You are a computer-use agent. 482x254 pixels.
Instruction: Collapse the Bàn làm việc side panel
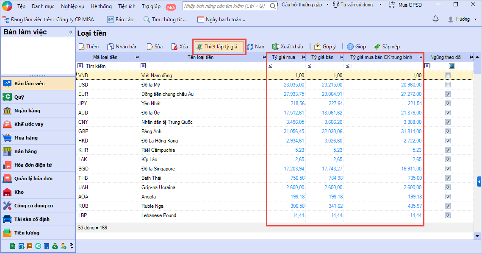click(x=71, y=32)
